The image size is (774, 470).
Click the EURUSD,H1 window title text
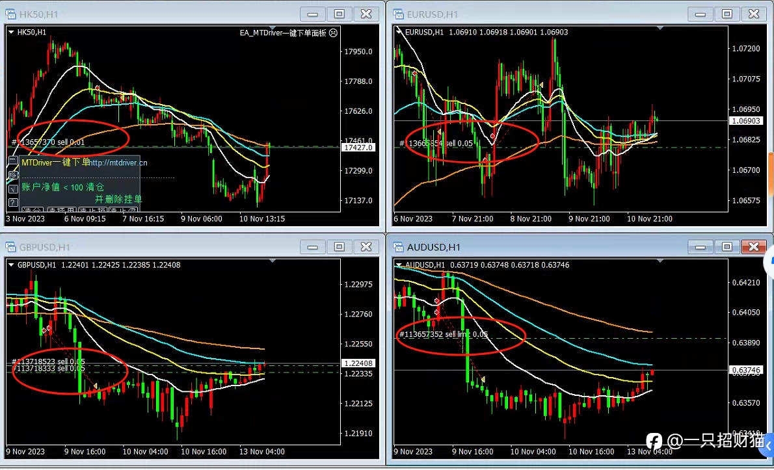tap(433, 14)
